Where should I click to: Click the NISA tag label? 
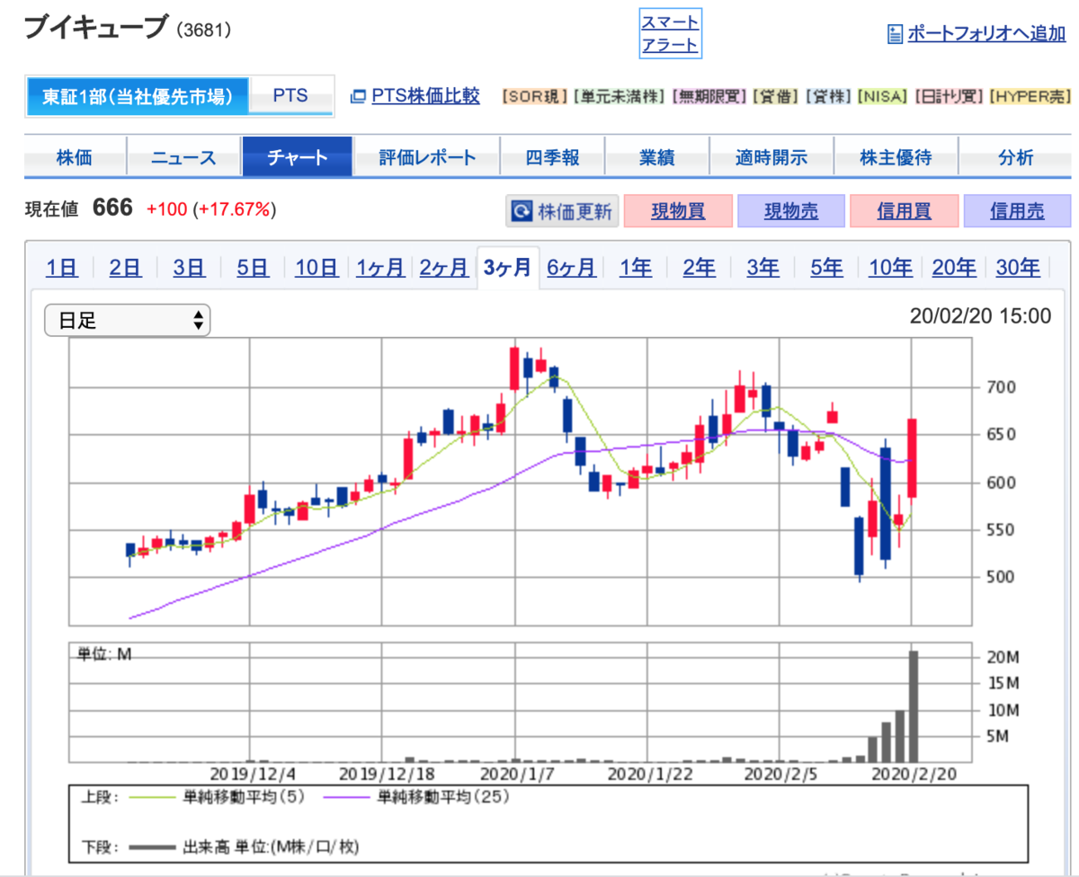[x=883, y=96]
